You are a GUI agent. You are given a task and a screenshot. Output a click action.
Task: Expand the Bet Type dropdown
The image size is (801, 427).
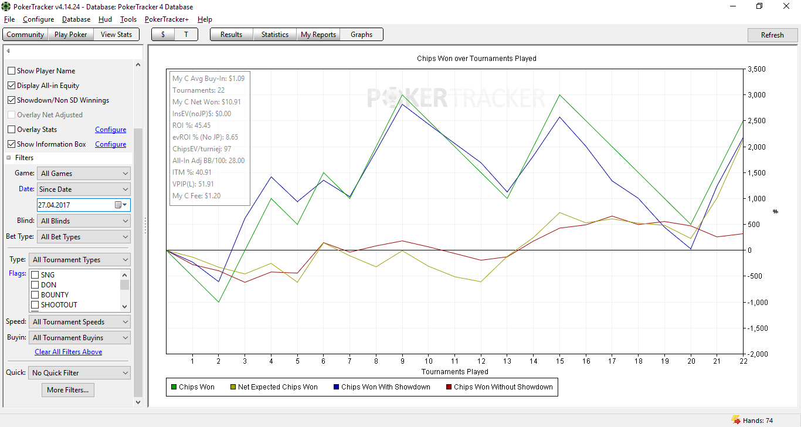(84, 237)
